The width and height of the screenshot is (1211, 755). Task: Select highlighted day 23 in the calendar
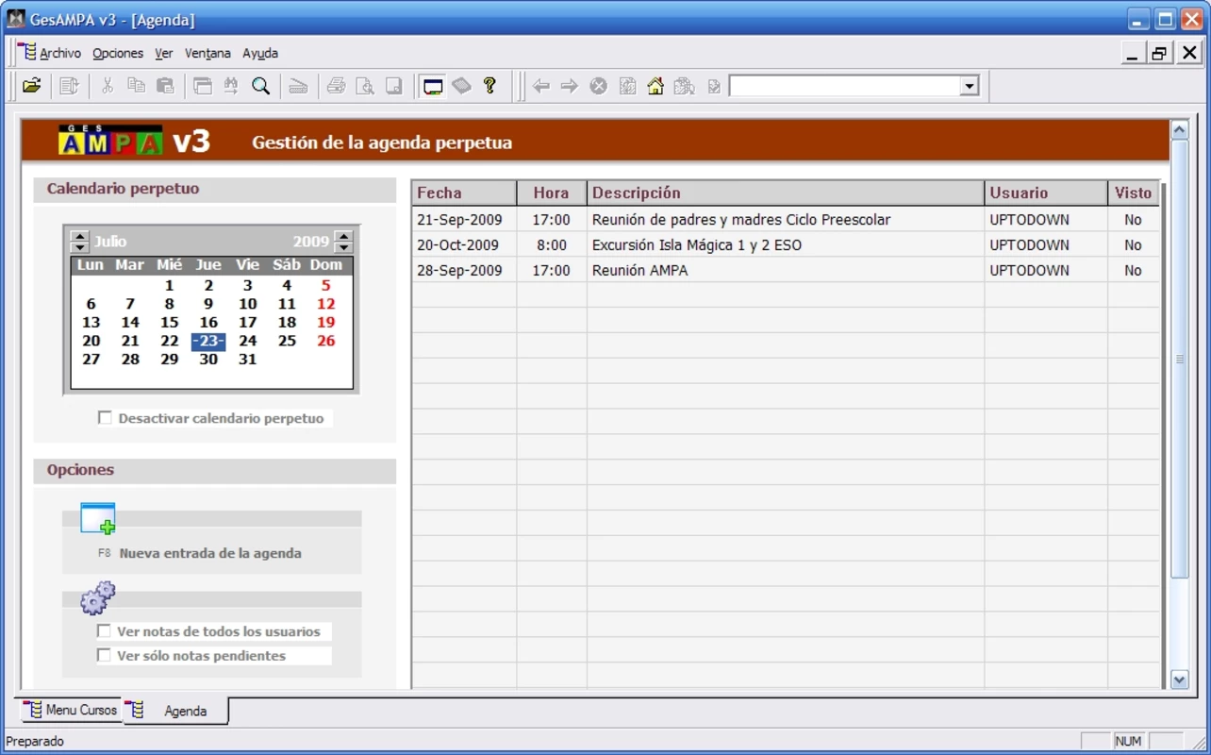(208, 341)
